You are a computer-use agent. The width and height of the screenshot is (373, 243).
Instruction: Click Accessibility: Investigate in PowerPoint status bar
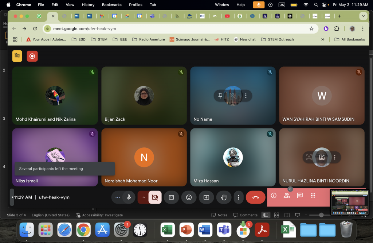point(99,215)
